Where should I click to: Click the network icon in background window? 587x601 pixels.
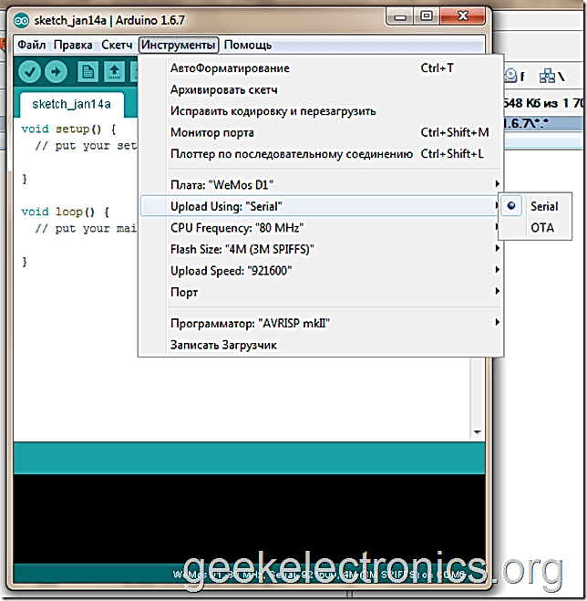[549, 77]
